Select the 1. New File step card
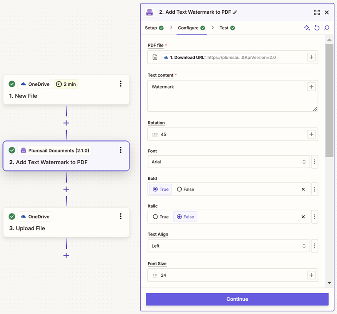 click(66, 90)
